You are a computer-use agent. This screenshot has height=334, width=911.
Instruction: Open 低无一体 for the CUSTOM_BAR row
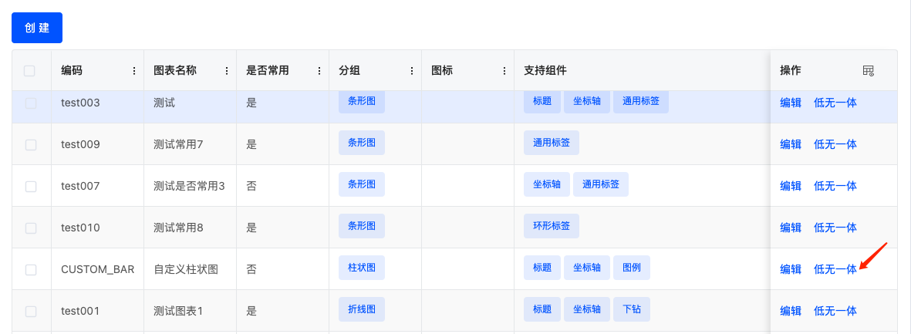point(835,269)
